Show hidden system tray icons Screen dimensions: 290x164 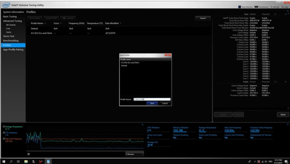click(255, 162)
